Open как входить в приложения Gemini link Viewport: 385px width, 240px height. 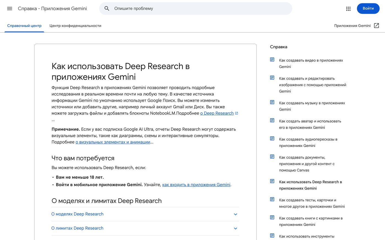point(196,185)
